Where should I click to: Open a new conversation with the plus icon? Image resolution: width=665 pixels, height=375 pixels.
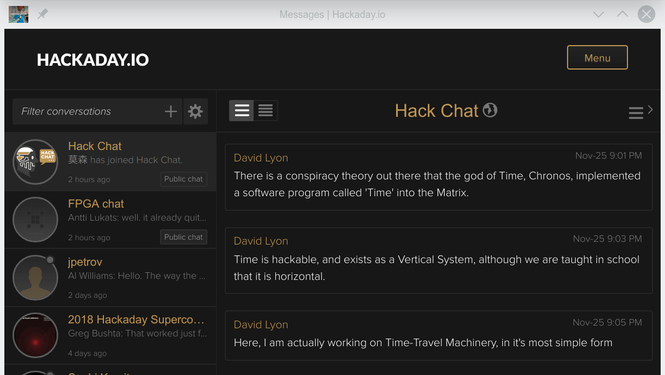(170, 111)
